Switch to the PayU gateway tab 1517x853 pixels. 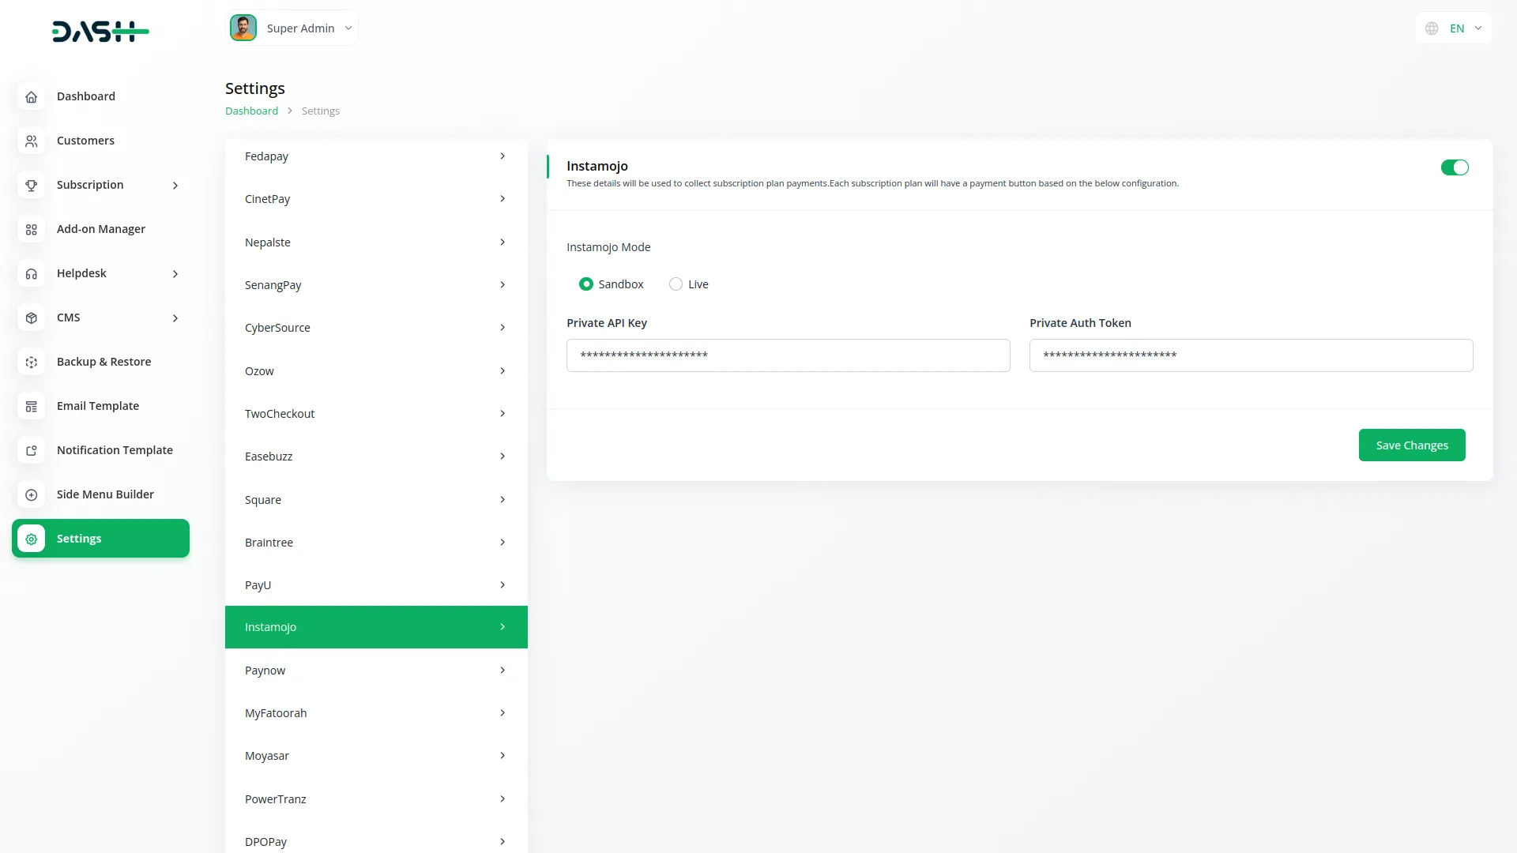pos(375,584)
